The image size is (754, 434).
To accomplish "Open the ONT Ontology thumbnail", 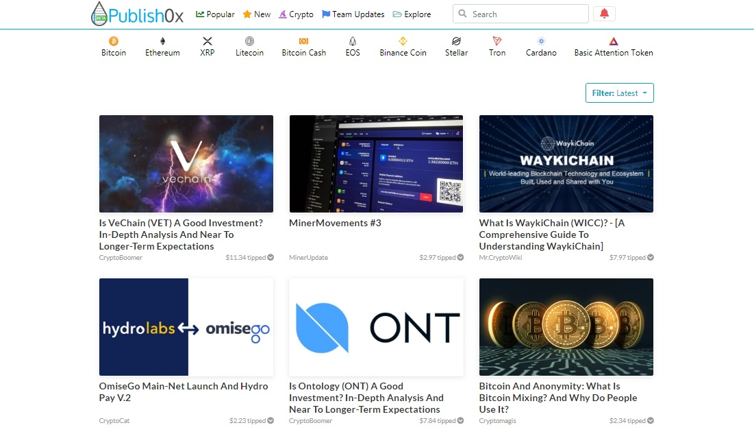I will point(376,327).
